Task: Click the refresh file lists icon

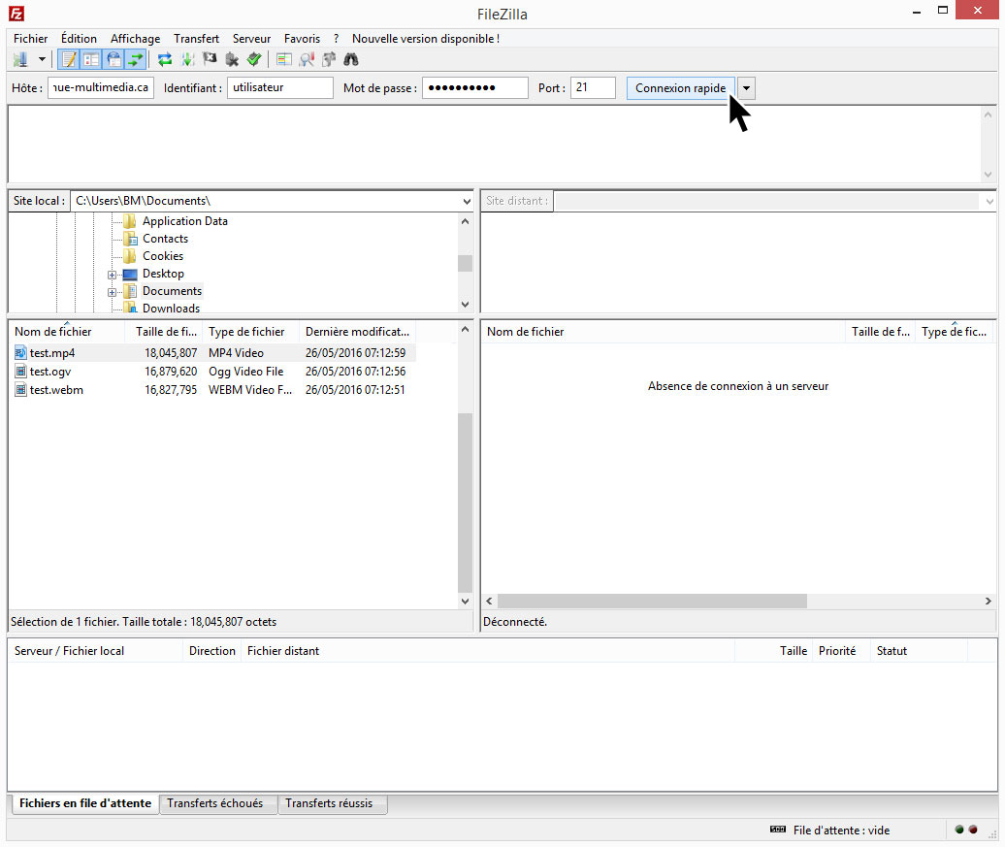Action: click(165, 60)
